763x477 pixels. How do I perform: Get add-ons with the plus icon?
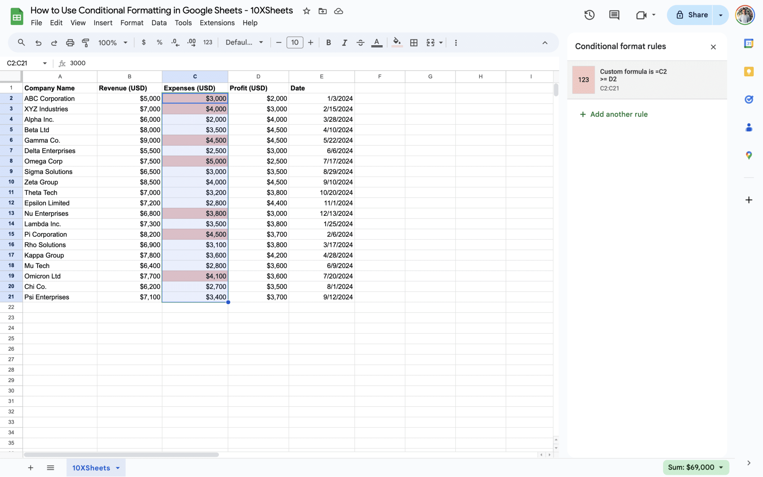pos(749,200)
